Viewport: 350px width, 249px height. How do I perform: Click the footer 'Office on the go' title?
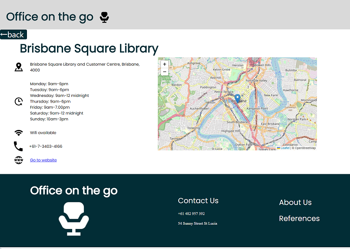73,191
